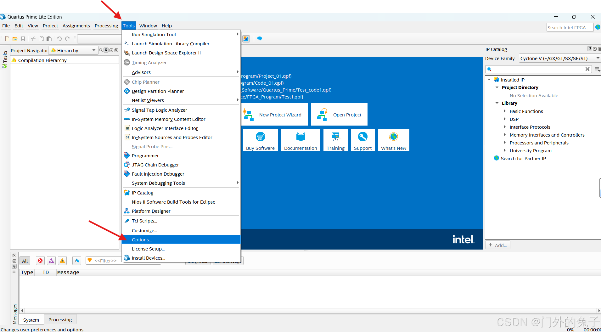Image resolution: width=601 pixels, height=332 pixels.
Task: Expand the Netlist Viewers submenu
Action: tap(181, 100)
